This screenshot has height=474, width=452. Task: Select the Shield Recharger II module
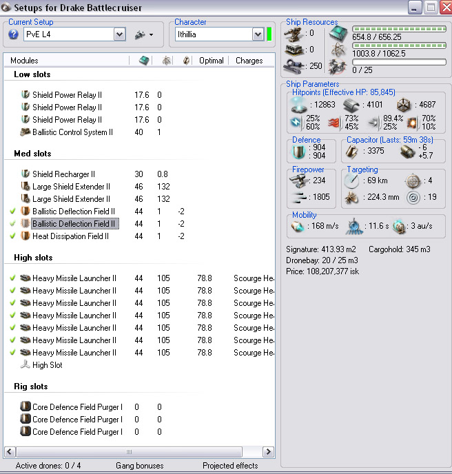point(64,174)
